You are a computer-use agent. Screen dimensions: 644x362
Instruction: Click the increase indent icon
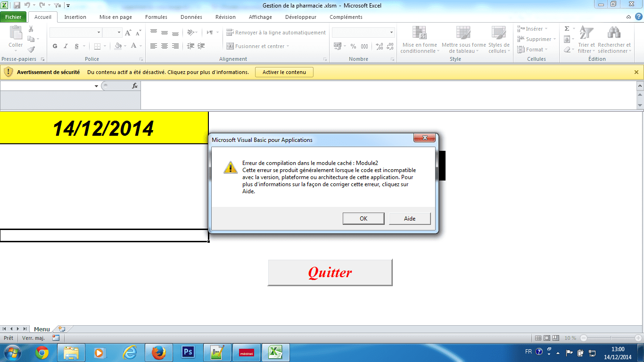(x=201, y=46)
